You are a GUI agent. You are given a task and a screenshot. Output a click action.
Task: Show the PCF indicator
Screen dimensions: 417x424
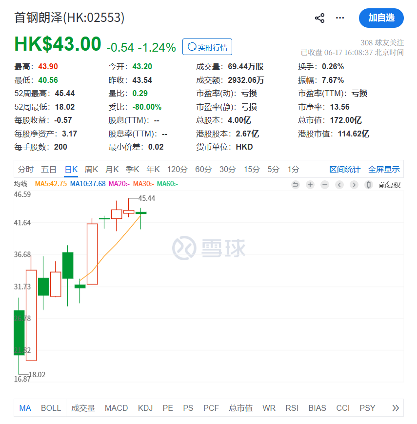point(211,408)
